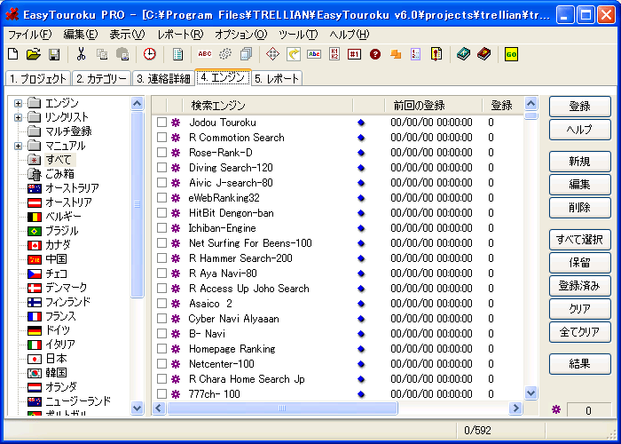Check the Homepage Ranking checkbox
The image size is (621, 444).
[x=161, y=348]
